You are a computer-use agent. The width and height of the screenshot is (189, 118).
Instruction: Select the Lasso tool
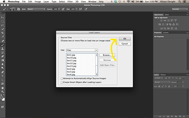pos(2,25)
